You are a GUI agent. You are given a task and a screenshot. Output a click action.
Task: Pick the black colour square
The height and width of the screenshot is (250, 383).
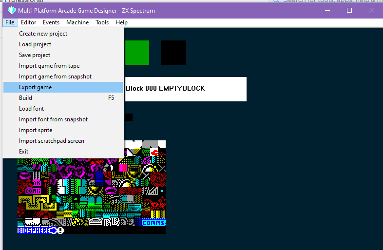coord(173,53)
